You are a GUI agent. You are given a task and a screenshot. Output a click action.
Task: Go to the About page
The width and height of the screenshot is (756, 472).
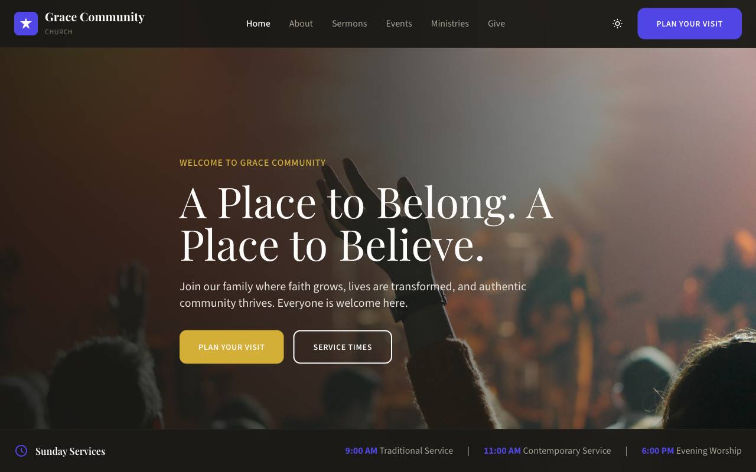(x=301, y=24)
